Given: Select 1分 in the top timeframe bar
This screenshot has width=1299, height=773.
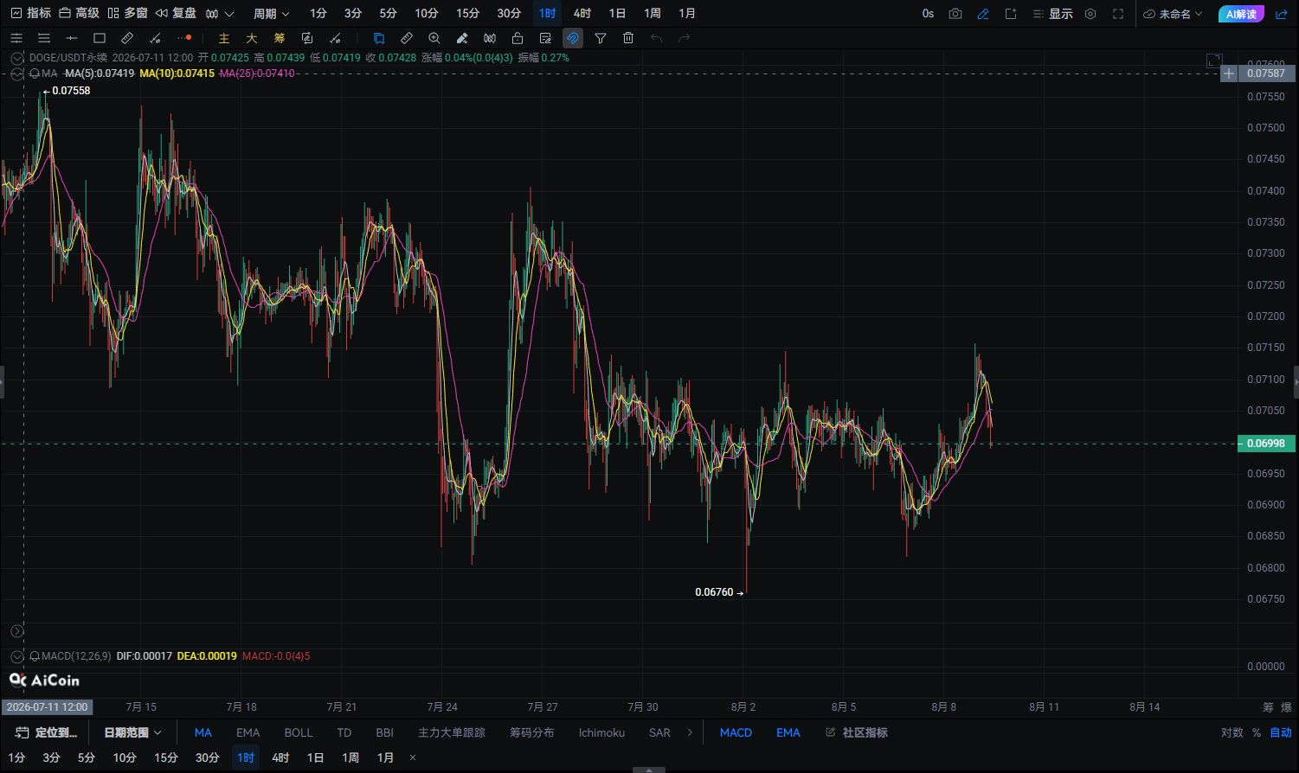Looking at the screenshot, I should click(x=318, y=14).
